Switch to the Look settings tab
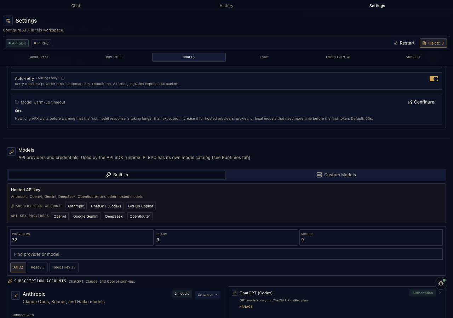Screen dimensions: 453x318 (264, 57)
